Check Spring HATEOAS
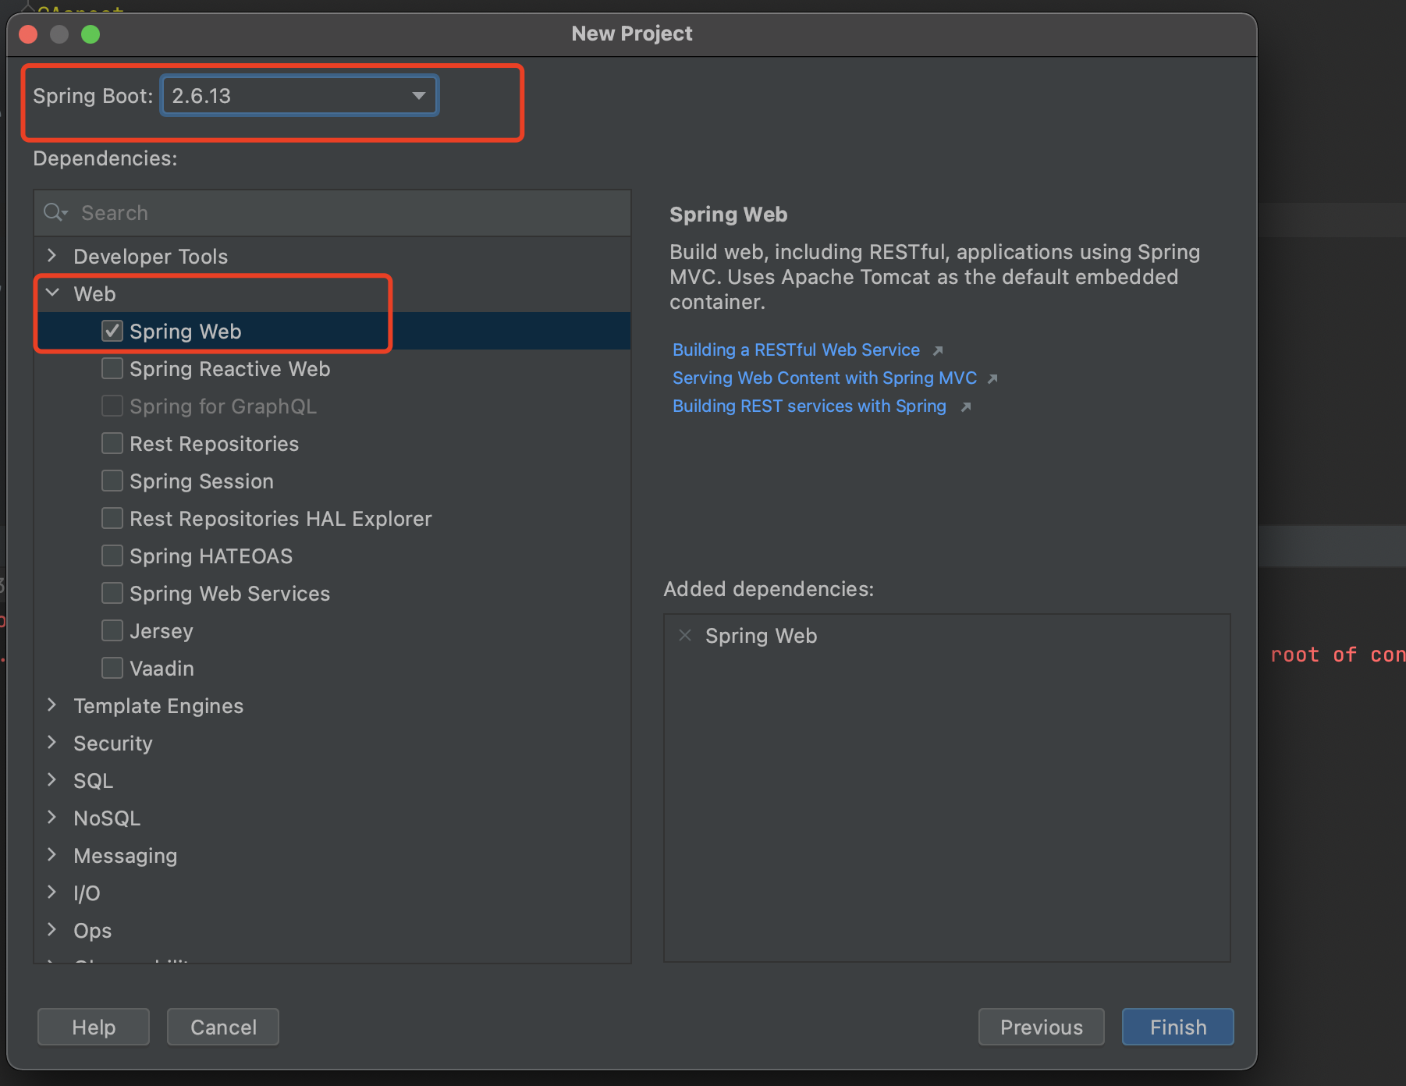 (x=112, y=555)
